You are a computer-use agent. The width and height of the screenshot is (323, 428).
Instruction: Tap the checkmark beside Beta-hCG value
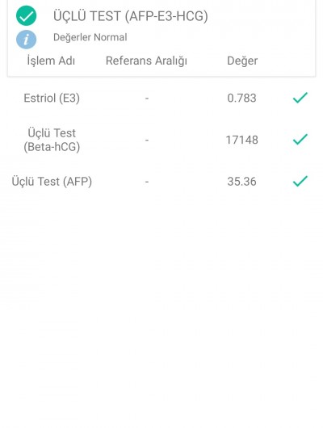click(x=300, y=139)
